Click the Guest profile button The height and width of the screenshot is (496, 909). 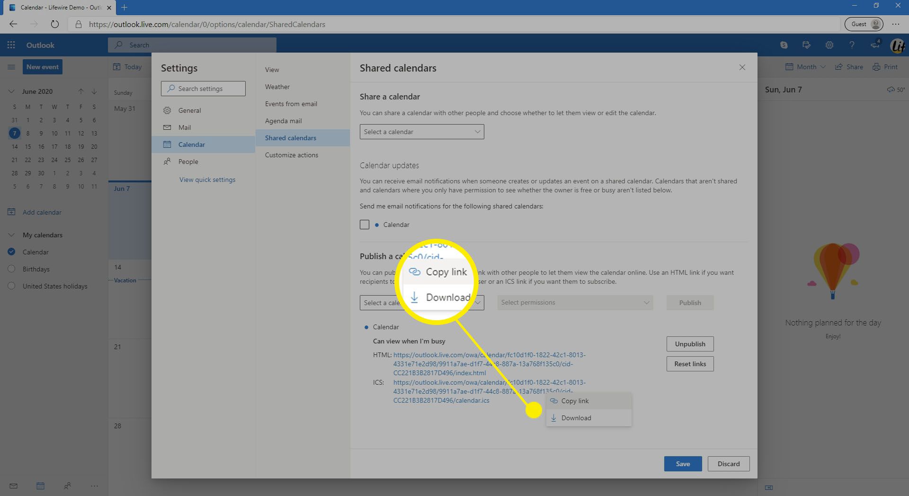tap(864, 24)
